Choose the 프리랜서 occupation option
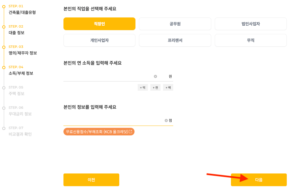This screenshot has width=289, height=189. [x=175, y=40]
